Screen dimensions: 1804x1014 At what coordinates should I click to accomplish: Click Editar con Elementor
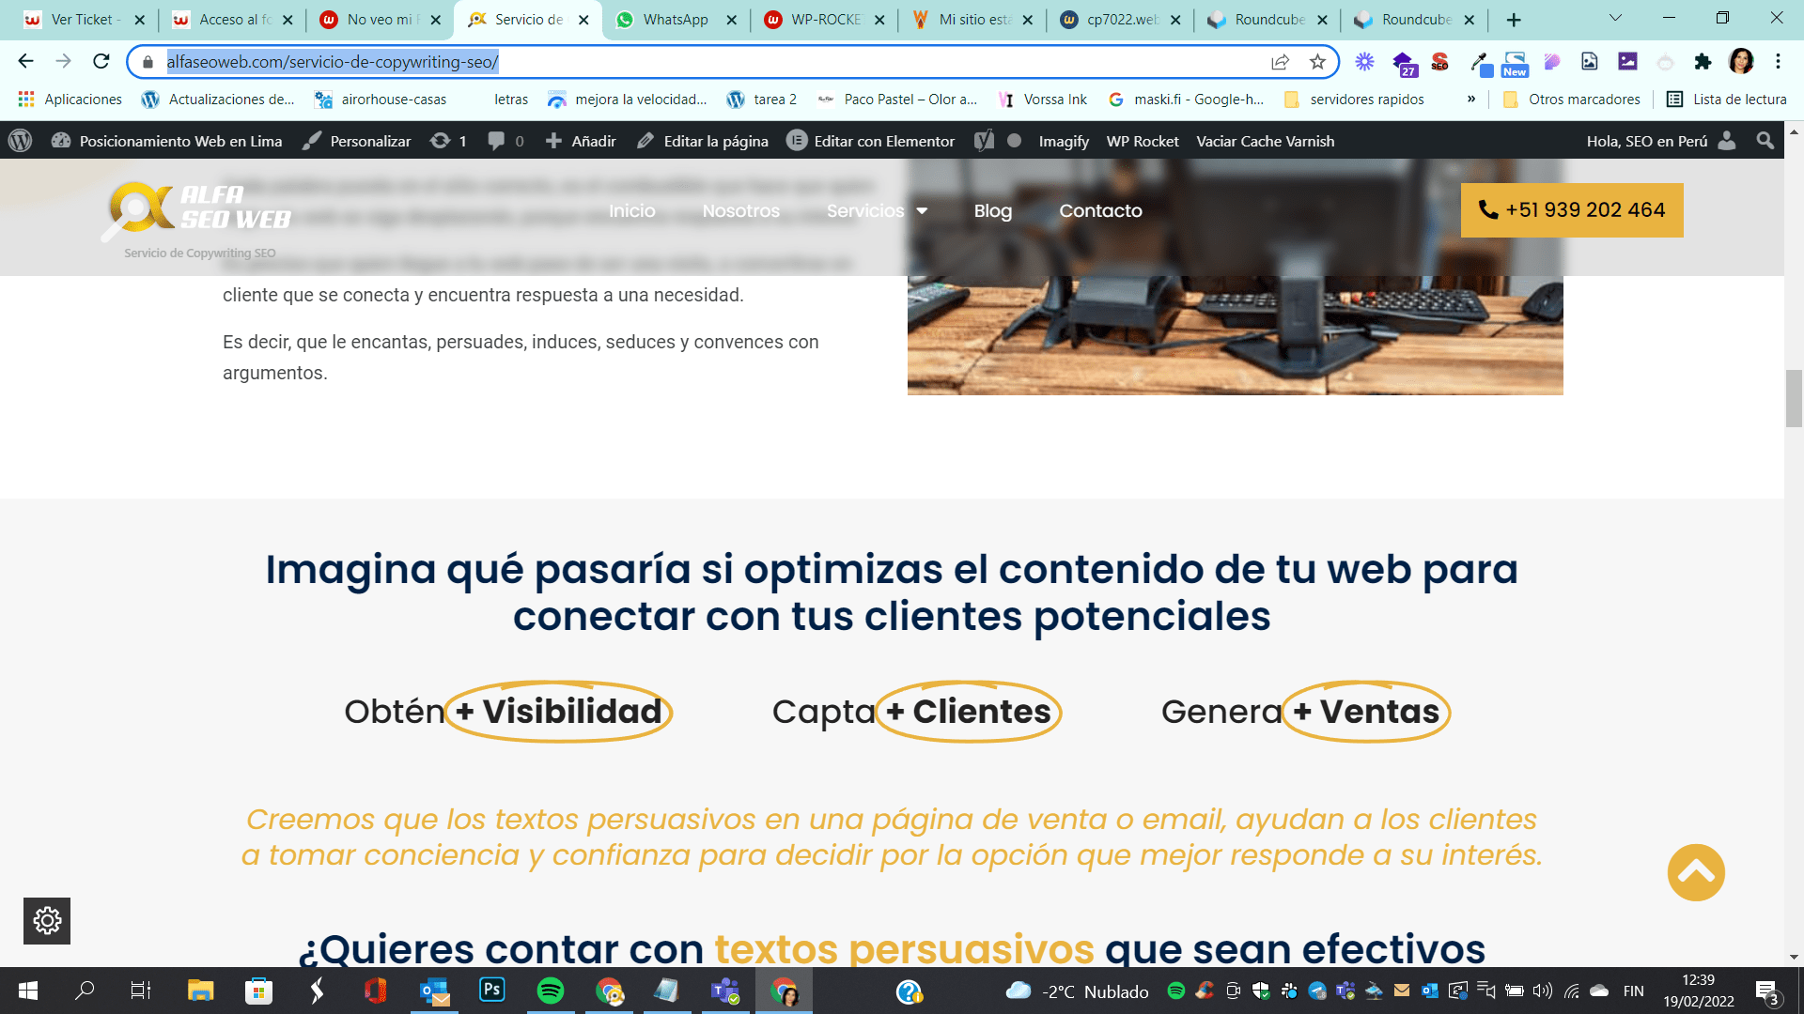(870, 141)
